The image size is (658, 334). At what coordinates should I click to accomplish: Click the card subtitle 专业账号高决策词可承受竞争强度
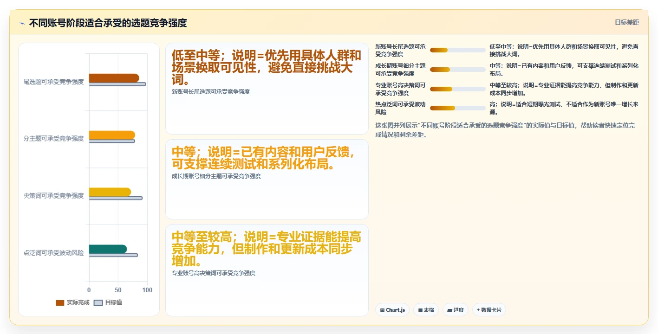click(x=214, y=273)
